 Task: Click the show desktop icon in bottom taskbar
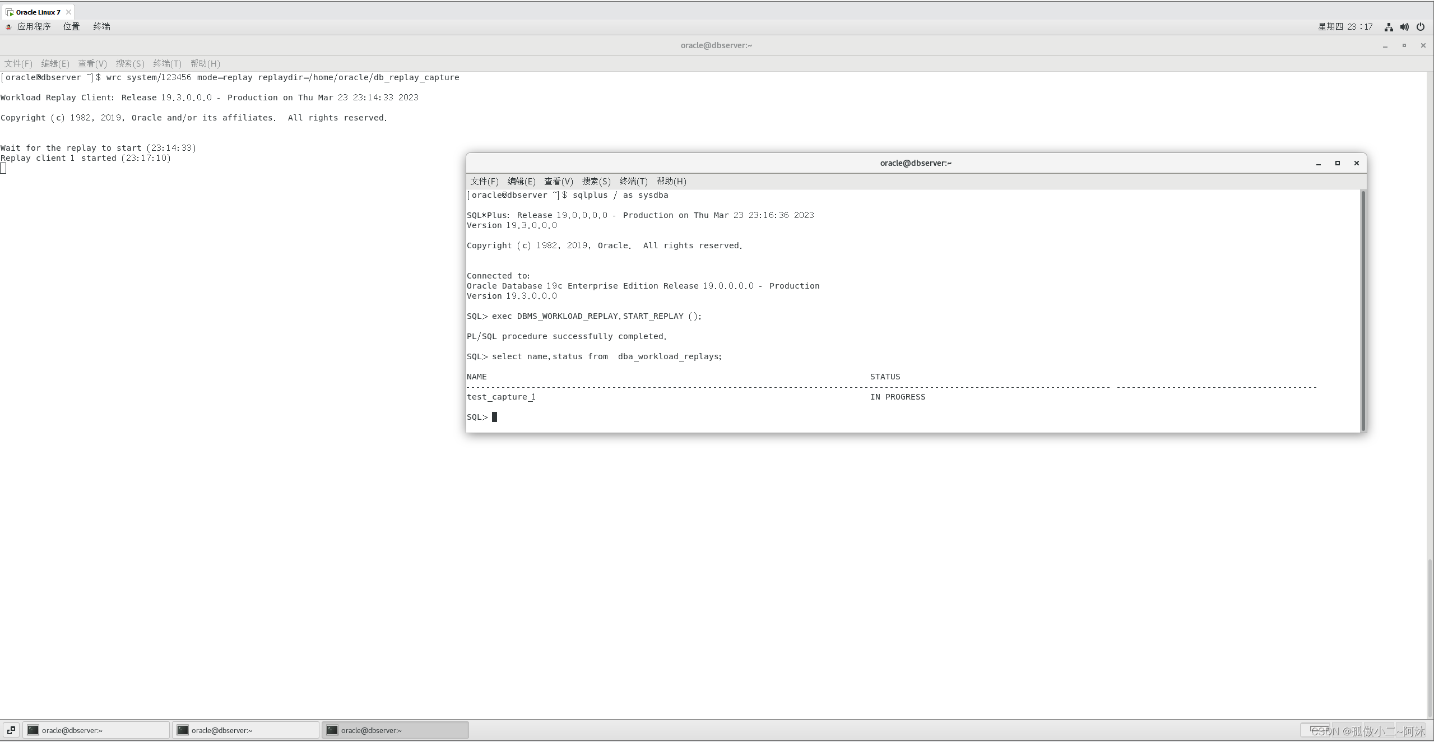[x=11, y=730]
